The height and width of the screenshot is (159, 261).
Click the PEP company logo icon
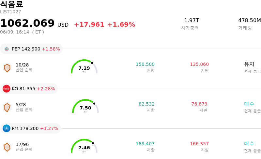point(7,49)
